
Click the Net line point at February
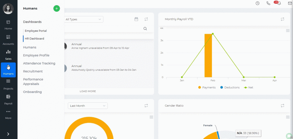pyautogui.click(x=213, y=34)
